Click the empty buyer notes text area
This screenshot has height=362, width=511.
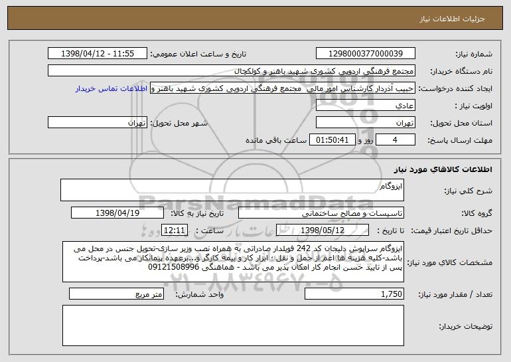click(x=233, y=325)
